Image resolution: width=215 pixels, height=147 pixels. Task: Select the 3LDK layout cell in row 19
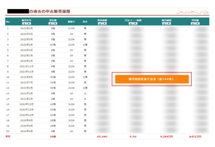coord(72,126)
